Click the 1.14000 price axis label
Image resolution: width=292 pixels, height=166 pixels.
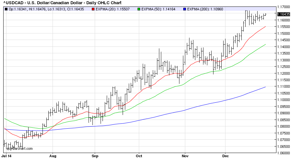[x=284, y=47]
